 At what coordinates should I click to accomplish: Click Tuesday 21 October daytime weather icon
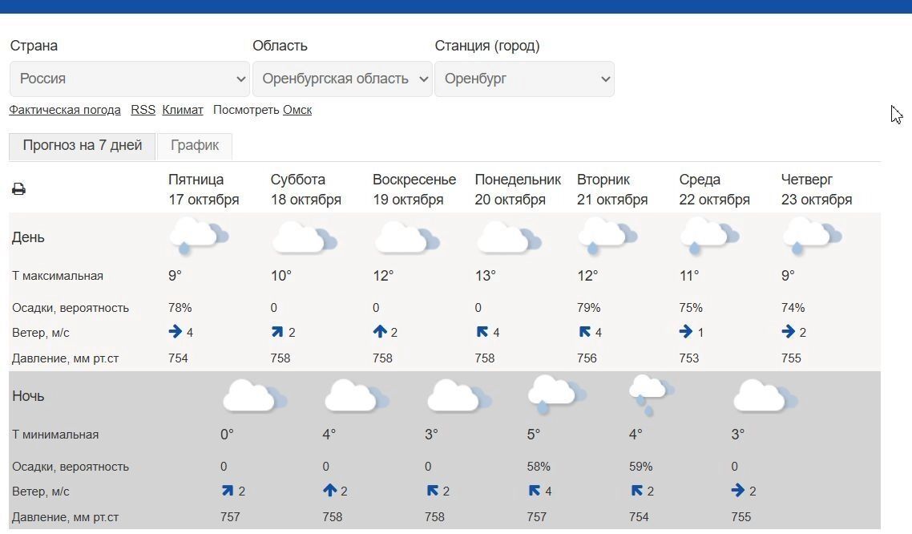pos(607,236)
